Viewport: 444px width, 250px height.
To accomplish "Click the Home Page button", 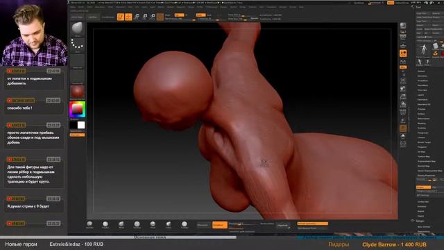I will (x=77, y=17).
